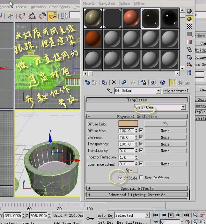
Task: Click Show Map in Viewport cube icon
Action: point(162,82)
